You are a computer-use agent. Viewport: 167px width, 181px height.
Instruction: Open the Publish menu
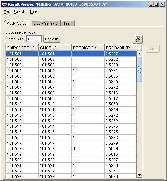[19, 11]
